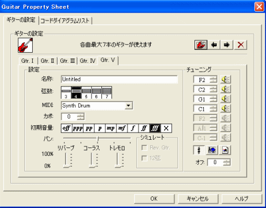Set initial volume to mf

[x=122, y=128]
